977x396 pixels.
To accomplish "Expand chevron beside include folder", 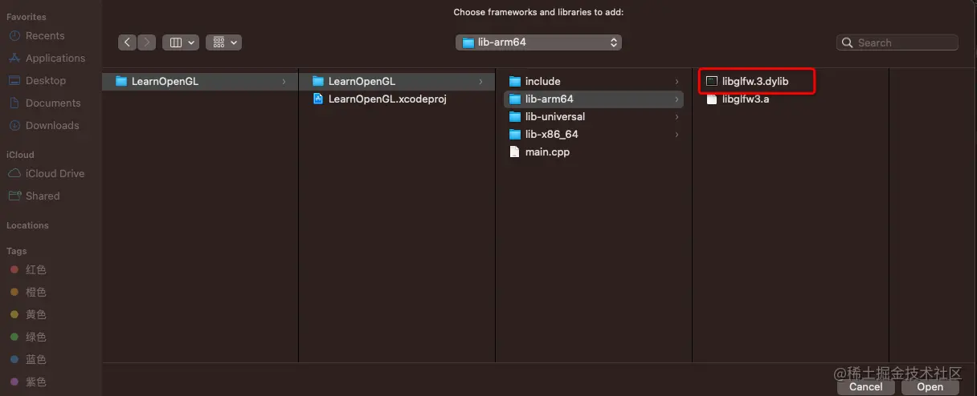I will (677, 81).
